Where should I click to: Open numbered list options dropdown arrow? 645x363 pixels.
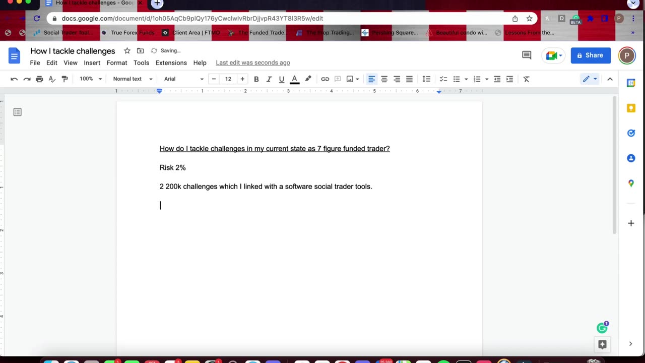point(487,79)
